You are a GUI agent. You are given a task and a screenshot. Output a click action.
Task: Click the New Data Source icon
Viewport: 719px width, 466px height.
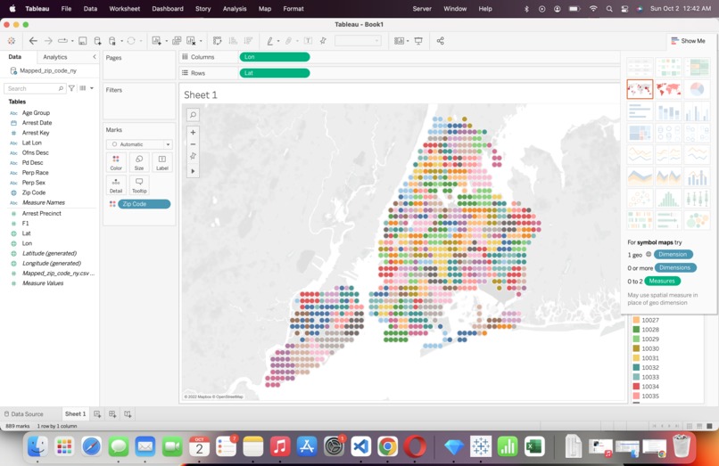click(97, 41)
